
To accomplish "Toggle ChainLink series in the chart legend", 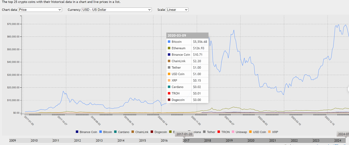I will coord(140,132).
